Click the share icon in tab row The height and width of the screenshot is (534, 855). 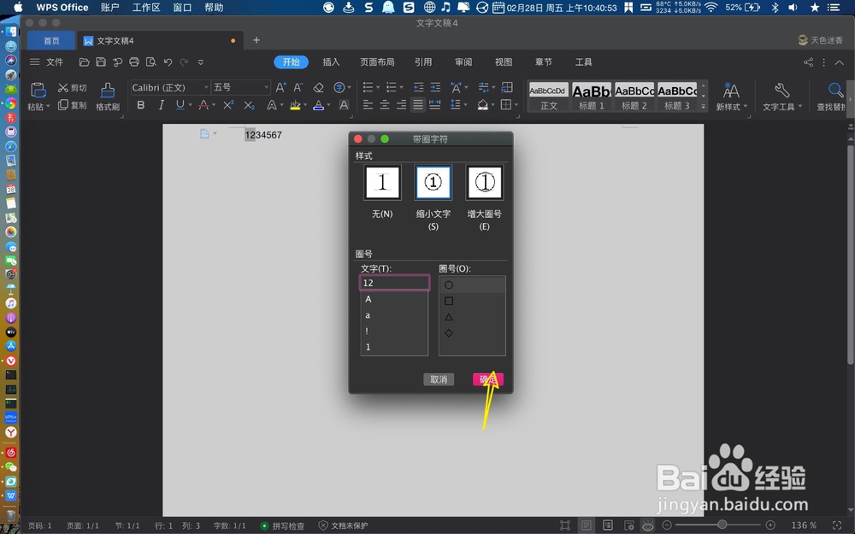coord(808,62)
